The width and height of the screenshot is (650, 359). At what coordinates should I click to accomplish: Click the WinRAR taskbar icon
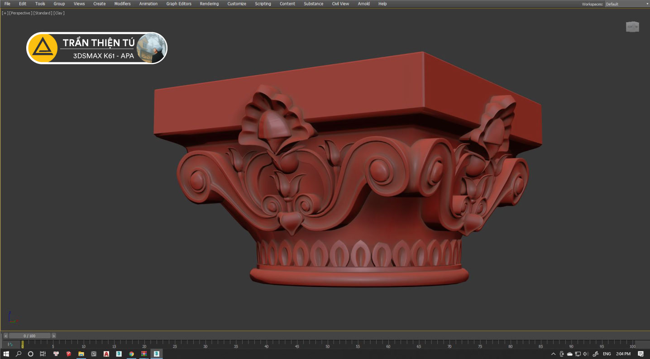[144, 354]
